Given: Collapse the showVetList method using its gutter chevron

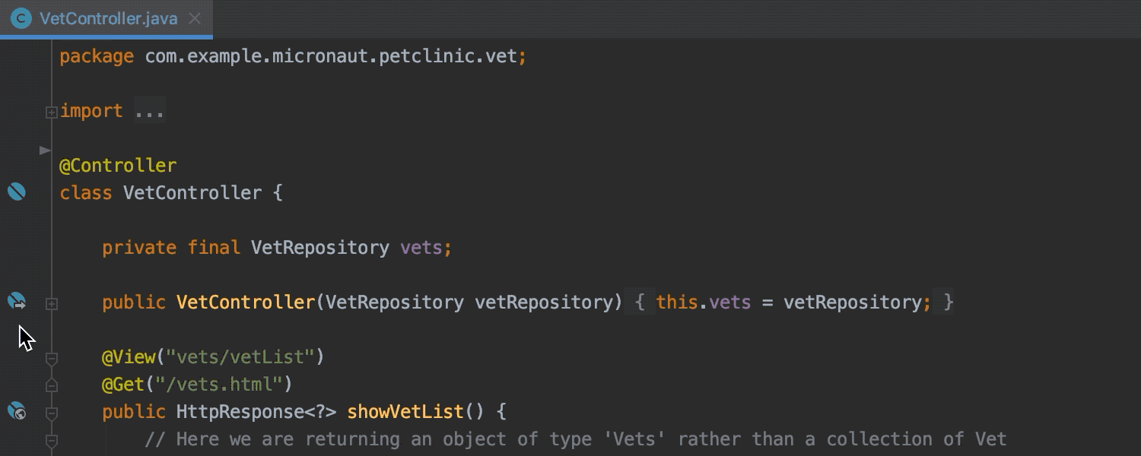Looking at the screenshot, I should point(52,413).
